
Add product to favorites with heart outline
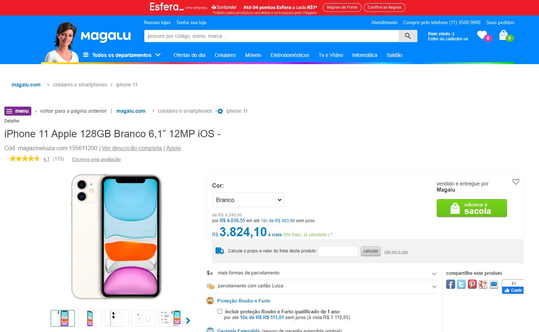point(516,182)
